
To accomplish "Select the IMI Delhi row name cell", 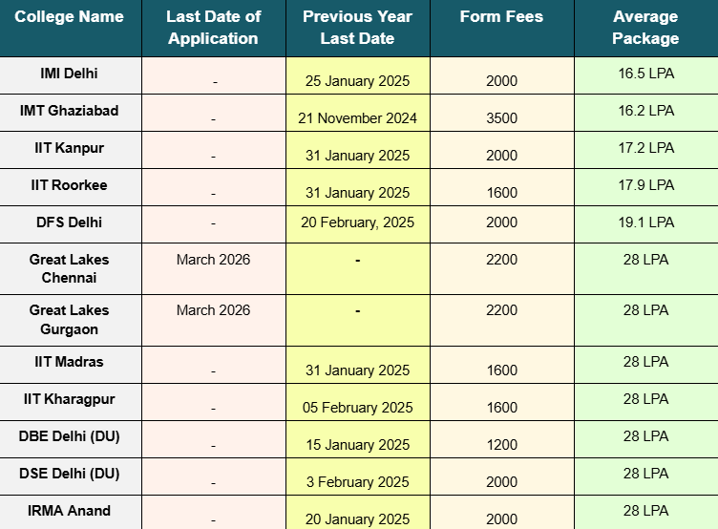I will [69, 74].
